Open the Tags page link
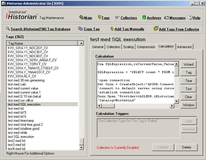Image resolution: width=206 pixels, height=160 pixels. pyautogui.click(x=105, y=18)
